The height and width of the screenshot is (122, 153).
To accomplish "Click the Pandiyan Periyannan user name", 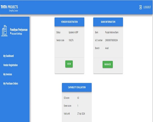I will click(x=19, y=30).
